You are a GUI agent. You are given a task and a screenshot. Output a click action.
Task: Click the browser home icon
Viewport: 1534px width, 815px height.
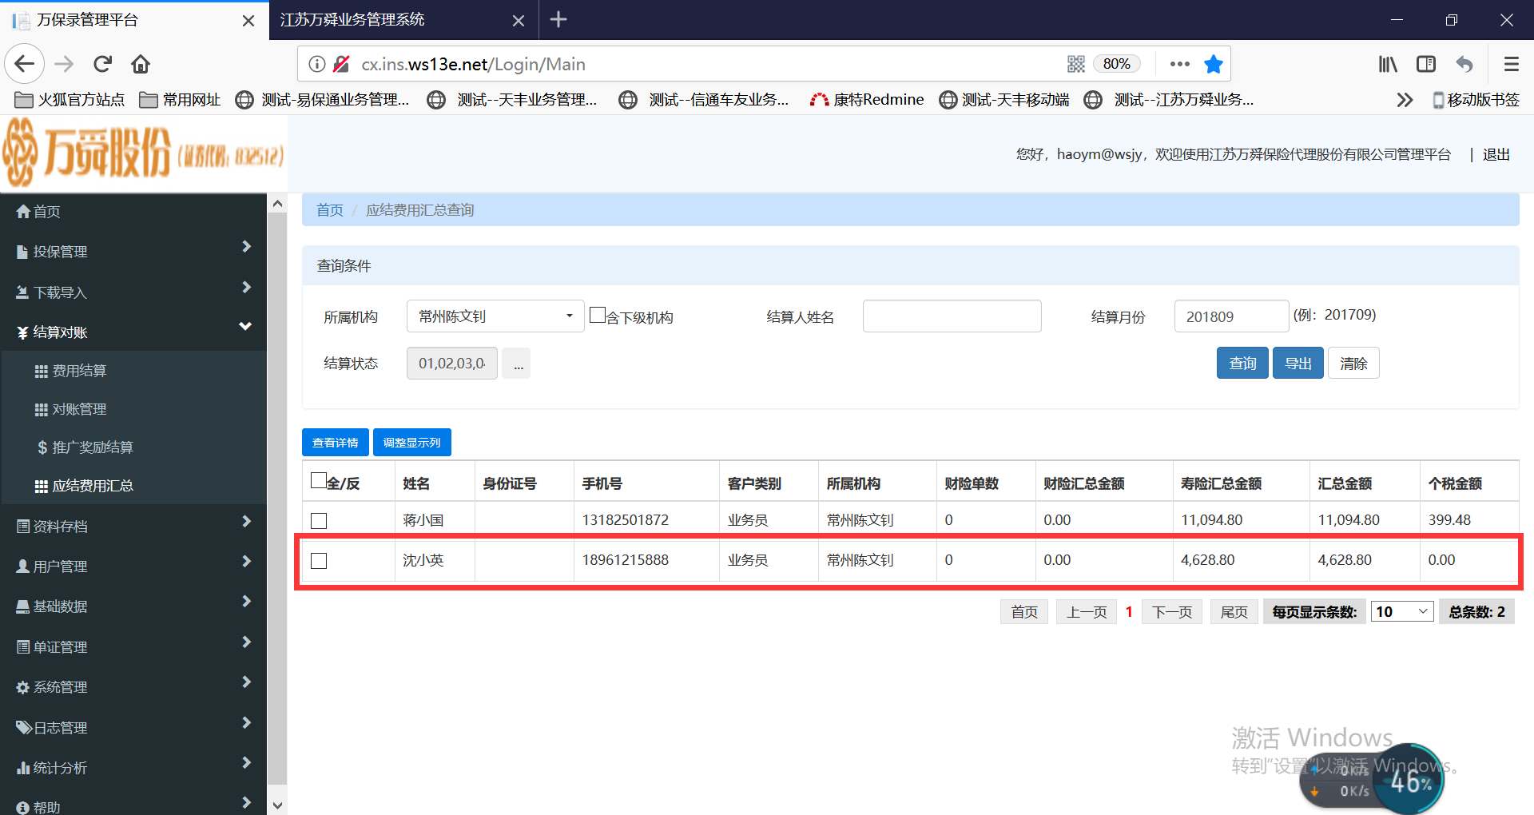pos(141,64)
